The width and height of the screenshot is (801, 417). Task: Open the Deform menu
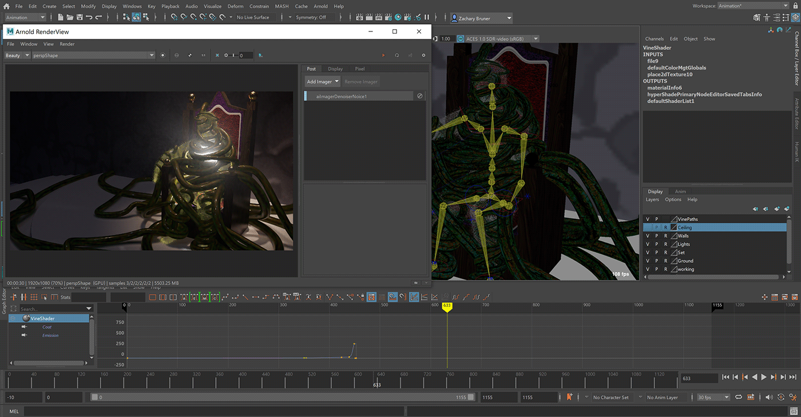click(235, 6)
